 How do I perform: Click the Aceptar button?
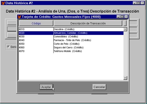click(x=46, y=87)
